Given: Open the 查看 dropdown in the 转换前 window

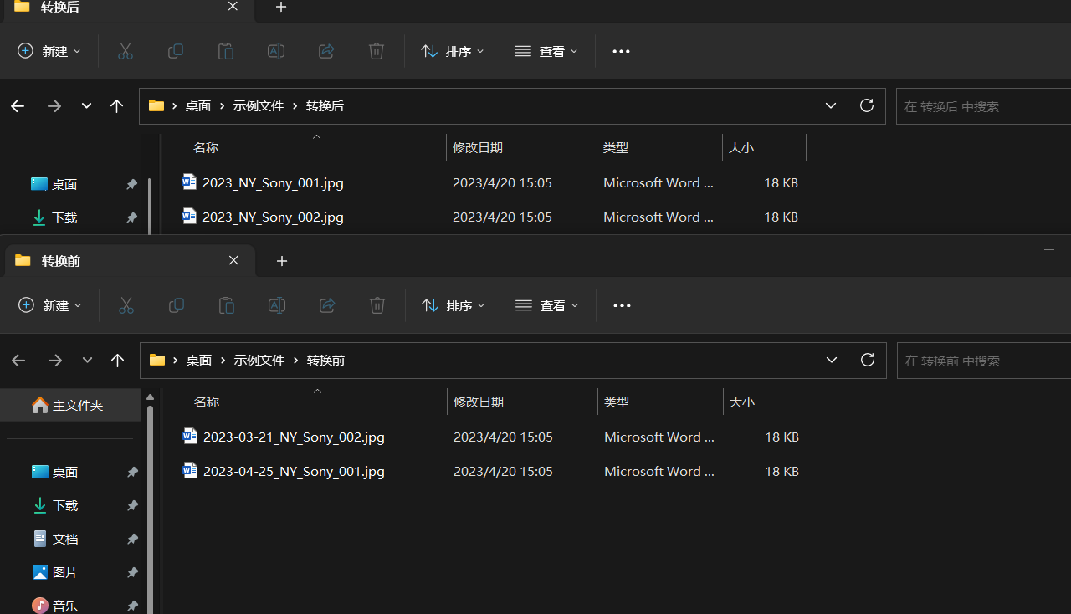Looking at the screenshot, I should pyautogui.click(x=546, y=305).
